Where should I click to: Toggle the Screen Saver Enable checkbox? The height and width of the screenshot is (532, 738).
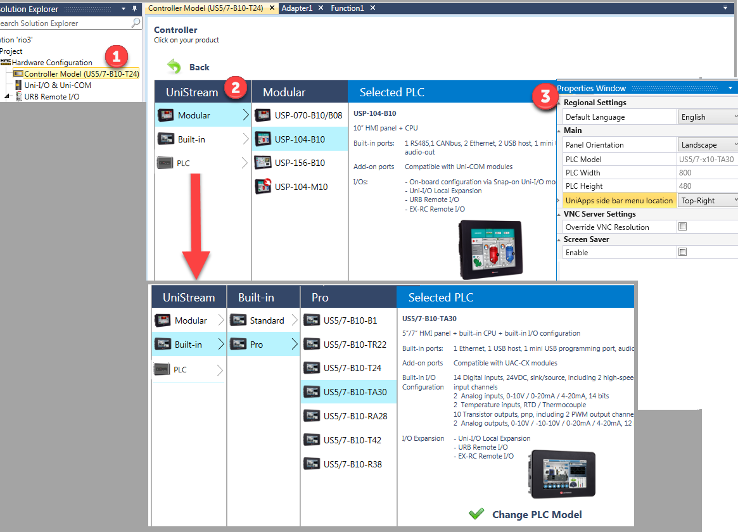coord(682,252)
